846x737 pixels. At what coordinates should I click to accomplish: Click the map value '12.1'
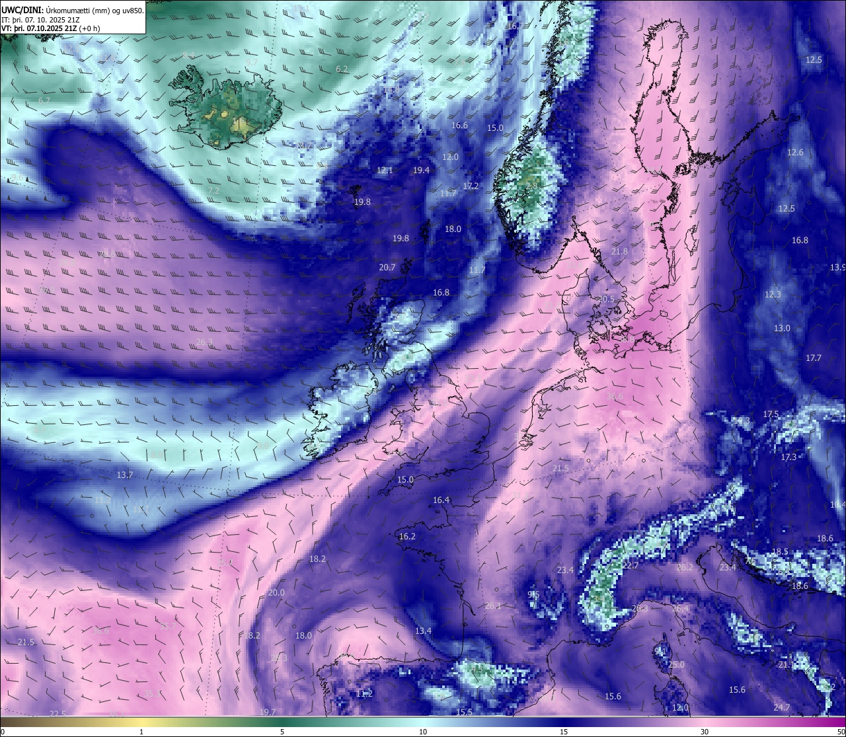pos(385,170)
